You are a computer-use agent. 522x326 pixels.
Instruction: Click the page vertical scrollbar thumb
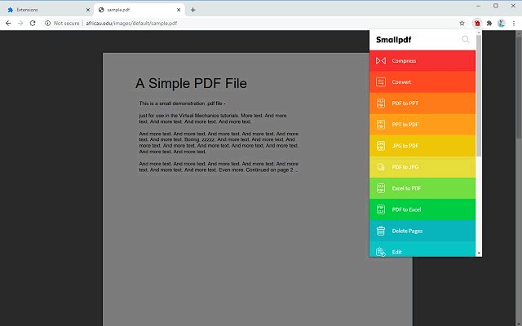coord(519,87)
